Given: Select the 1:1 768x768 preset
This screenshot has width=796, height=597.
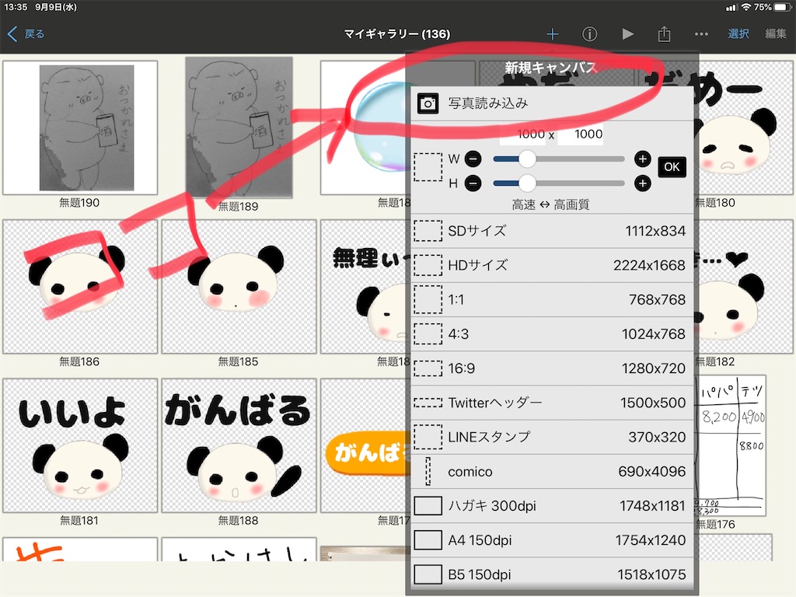Looking at the screenshot, I should tap(552, 299).
